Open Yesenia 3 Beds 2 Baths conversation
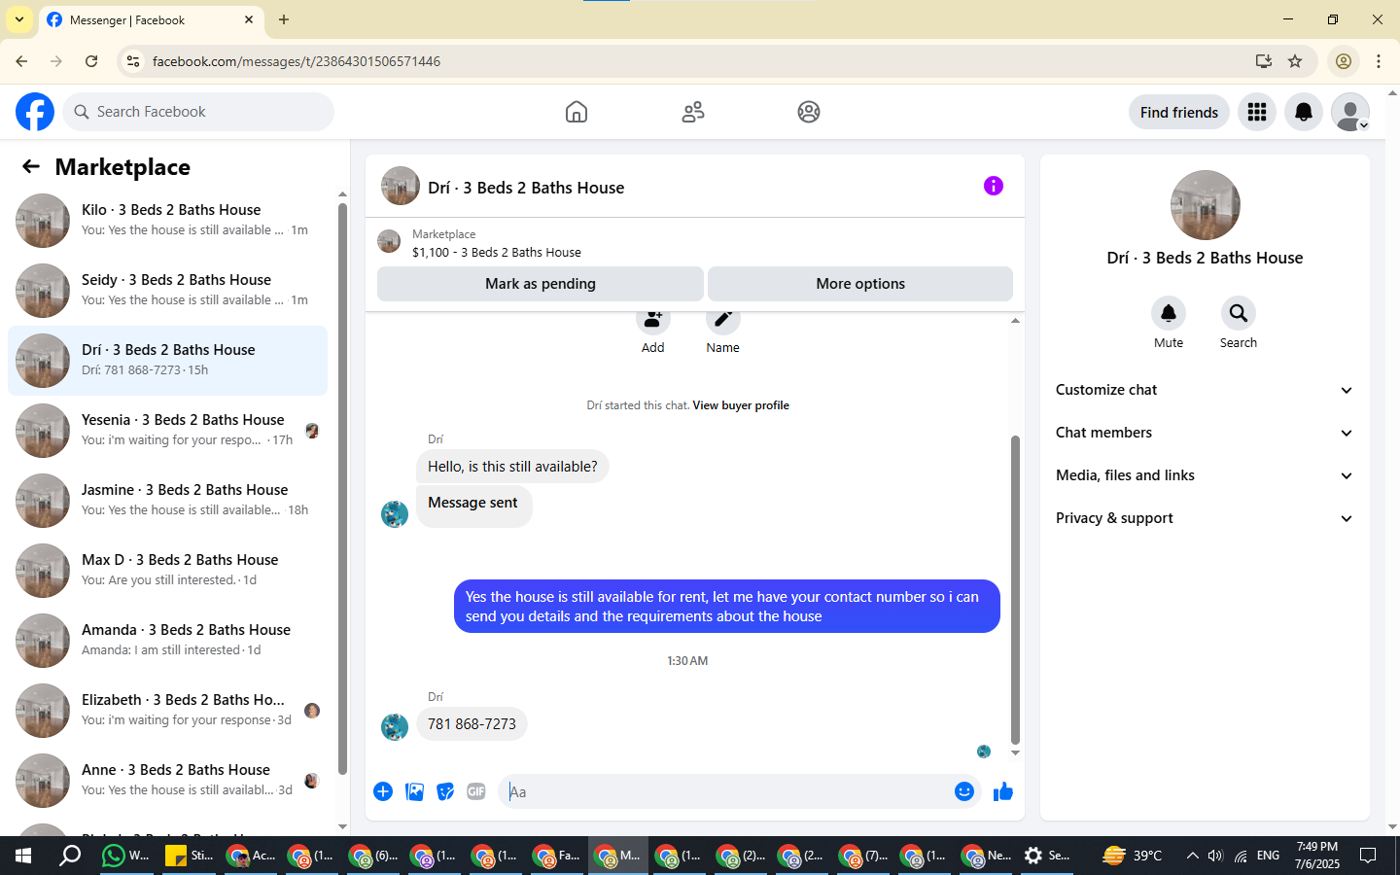The height and width of the screenshot is (875, 1400). [168, 431]
